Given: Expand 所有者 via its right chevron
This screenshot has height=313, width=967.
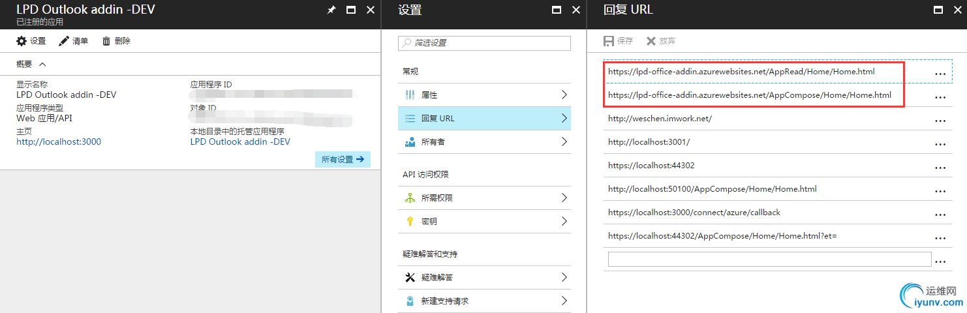Looking at the screenshot, I should coord(564,142).
